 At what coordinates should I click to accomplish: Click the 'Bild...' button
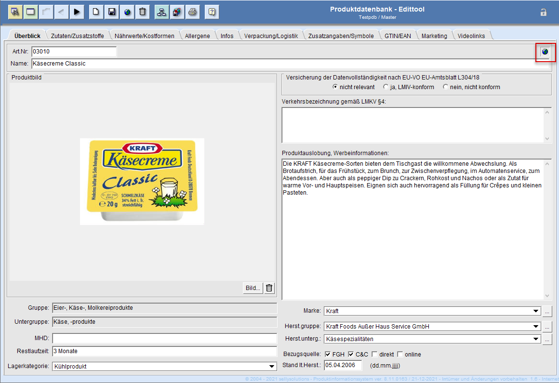tap(253, 288)
